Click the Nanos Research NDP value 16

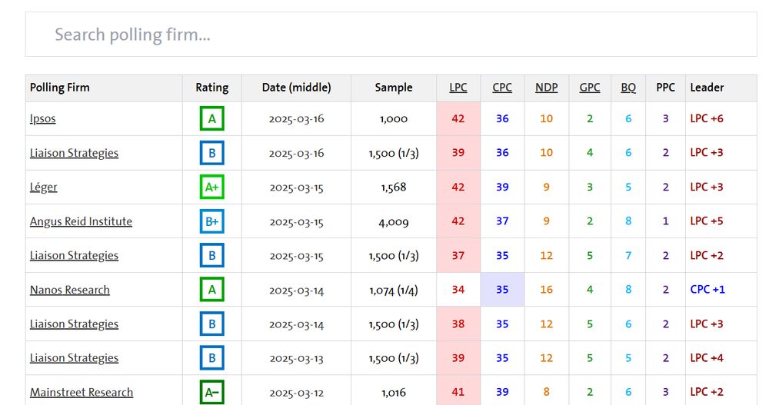point(546,290)
